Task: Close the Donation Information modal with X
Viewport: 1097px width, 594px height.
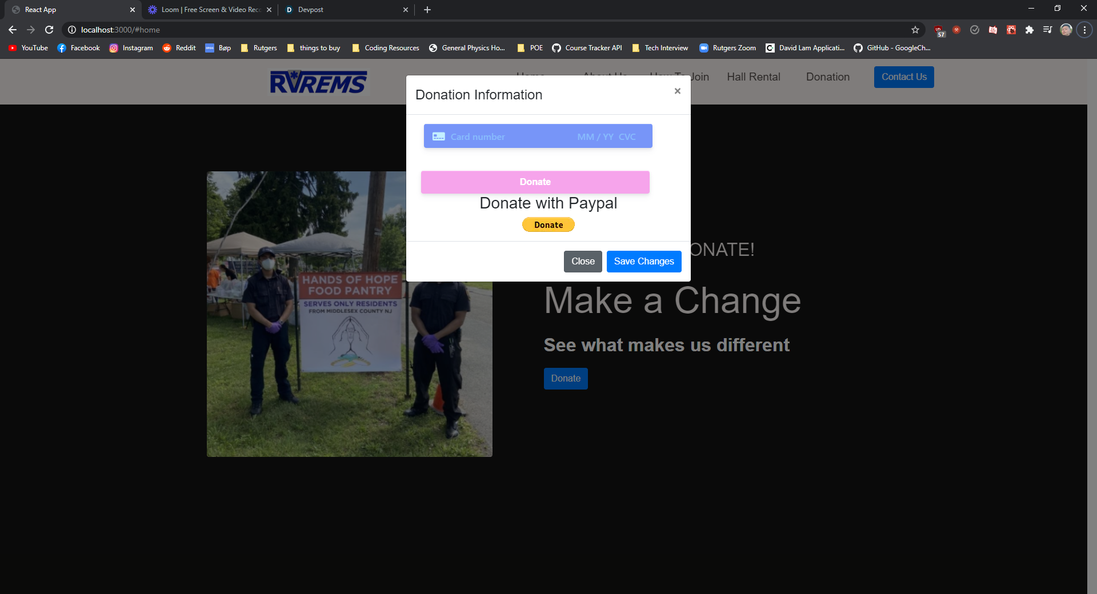Action: [x=677, y=91]
